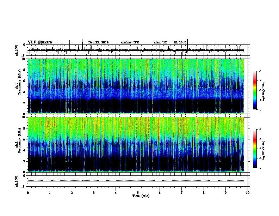
Task: Click the ch.1 frequency tick label "4"
Action: click(25, 92)
